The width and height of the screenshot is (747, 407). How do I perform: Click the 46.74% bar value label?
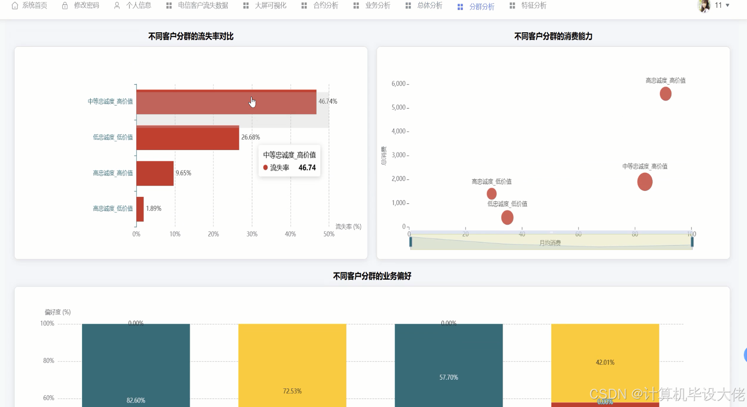(328, 101)
